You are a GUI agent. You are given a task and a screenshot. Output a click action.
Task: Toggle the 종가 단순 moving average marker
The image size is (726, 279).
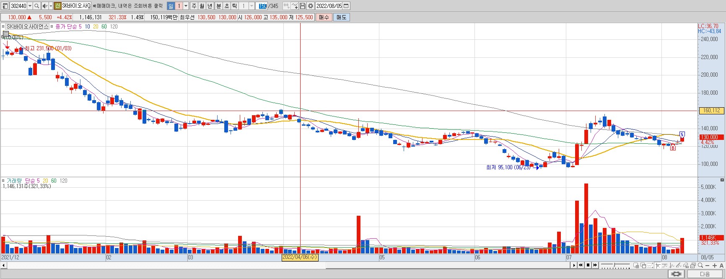tap(52, 26)
